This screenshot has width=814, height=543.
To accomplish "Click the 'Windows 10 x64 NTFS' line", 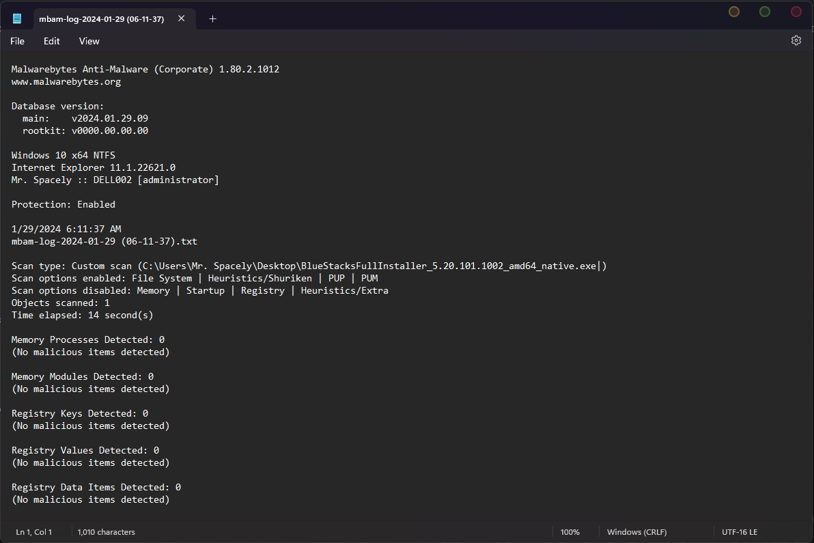I will click(64, 155).
